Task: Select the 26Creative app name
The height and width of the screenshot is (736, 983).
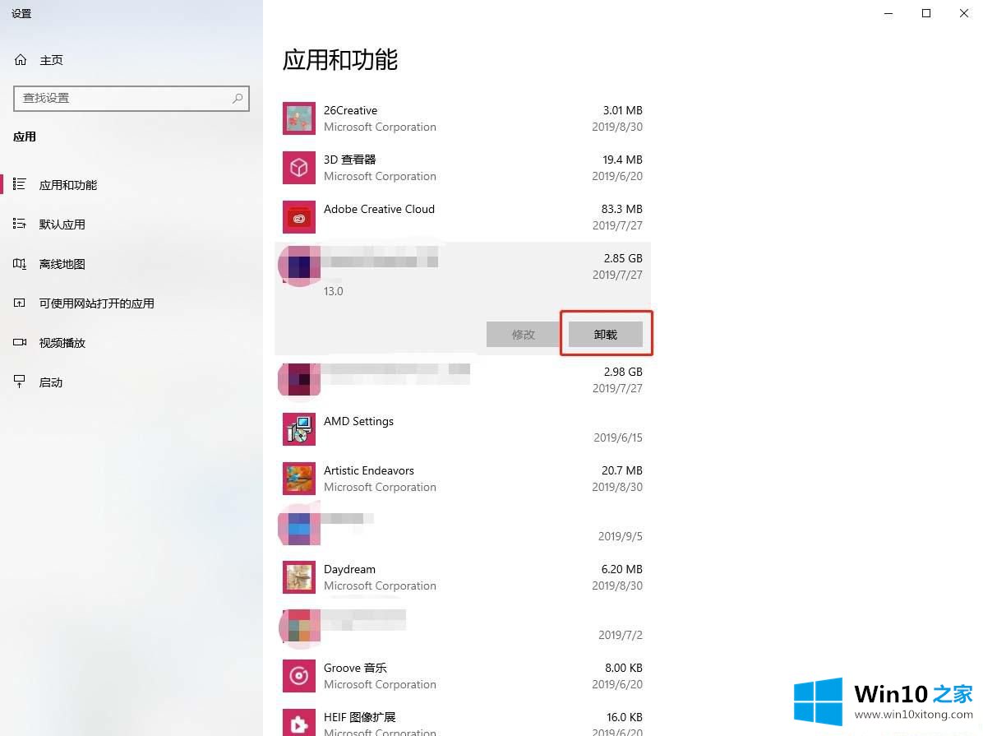Action: click(350, 110)
